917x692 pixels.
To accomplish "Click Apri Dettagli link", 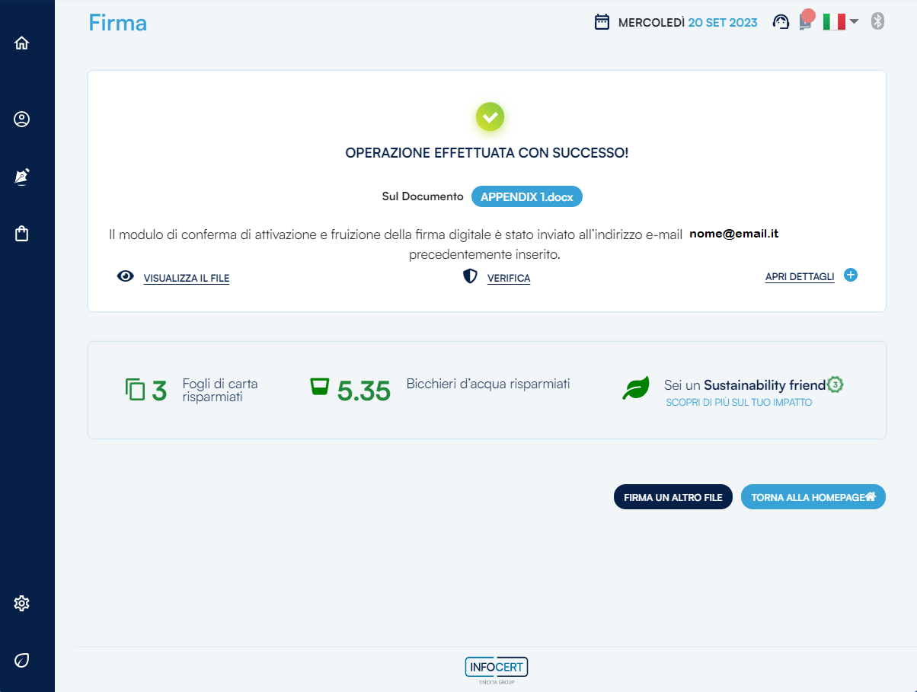I will pos(799,277).
